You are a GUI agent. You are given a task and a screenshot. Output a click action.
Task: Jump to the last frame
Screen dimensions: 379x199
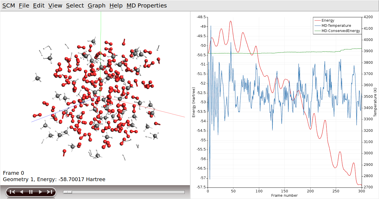(x=49, y=191)
